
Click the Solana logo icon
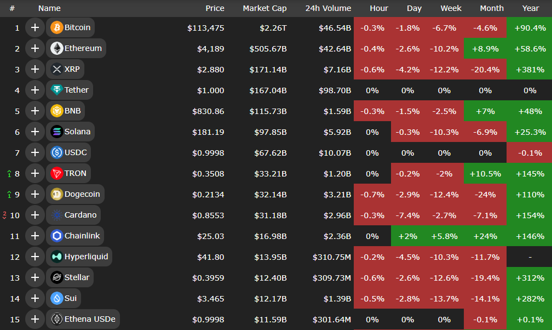pyautogui.click(x=57, y=132)
